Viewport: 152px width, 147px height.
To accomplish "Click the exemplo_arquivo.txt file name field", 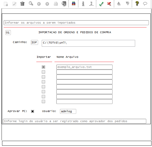I will click(x=85, y=67).
